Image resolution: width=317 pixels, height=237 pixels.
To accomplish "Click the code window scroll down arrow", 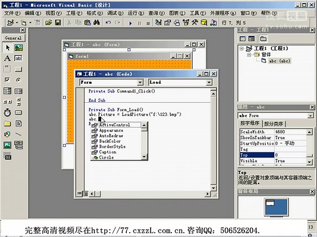I will coord(213,188).
